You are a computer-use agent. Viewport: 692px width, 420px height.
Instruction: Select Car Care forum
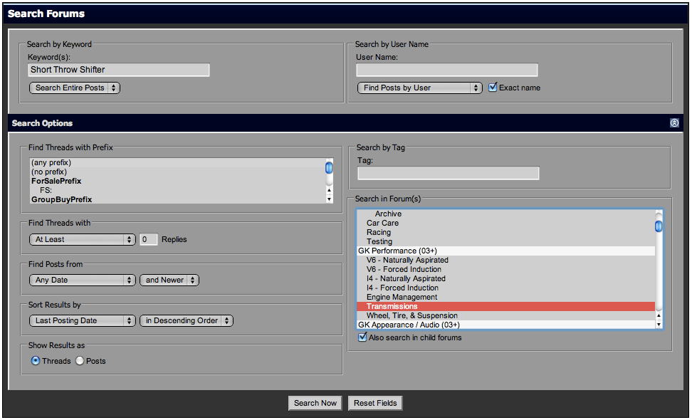point(505,224)
